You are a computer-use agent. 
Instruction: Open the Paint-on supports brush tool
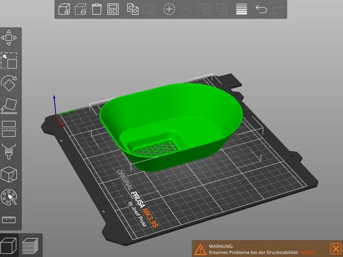(9, 152)
